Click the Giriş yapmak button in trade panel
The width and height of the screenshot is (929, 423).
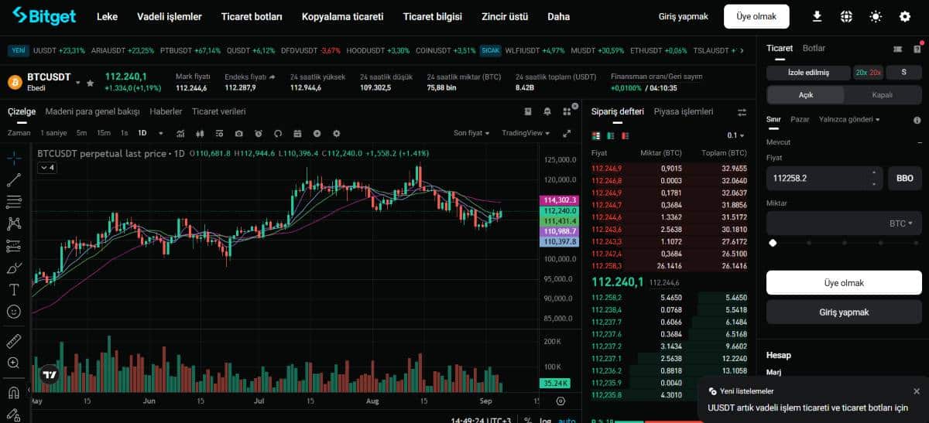[x=844, y=312]
